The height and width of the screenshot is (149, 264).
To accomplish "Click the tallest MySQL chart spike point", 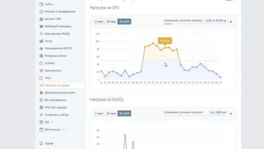I will pos(125,135).
